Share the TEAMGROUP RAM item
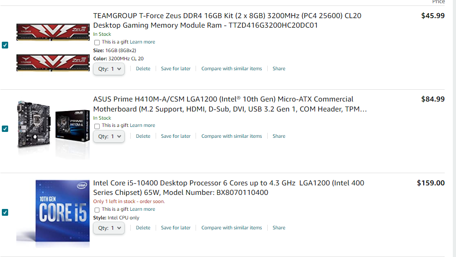 click(x=279, y=68)
